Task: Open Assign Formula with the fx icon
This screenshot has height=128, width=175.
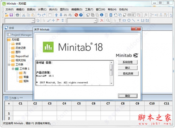Action: [146, 15]
